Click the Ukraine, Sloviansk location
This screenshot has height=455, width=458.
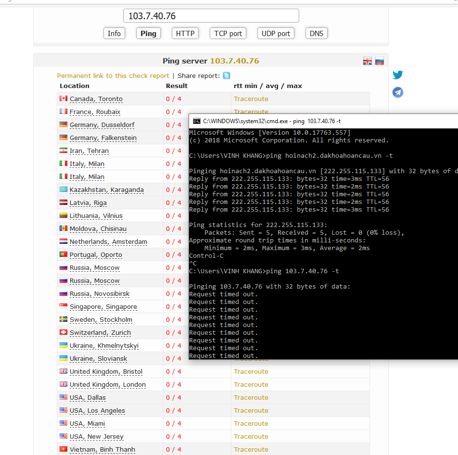point(99,359)
